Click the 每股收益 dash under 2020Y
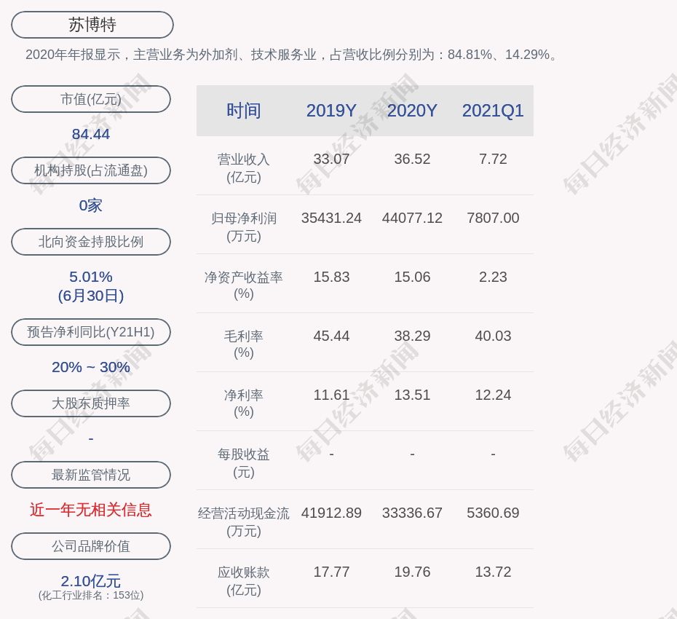The width and height of the screenshot is (677, 619). click(412, 454)
